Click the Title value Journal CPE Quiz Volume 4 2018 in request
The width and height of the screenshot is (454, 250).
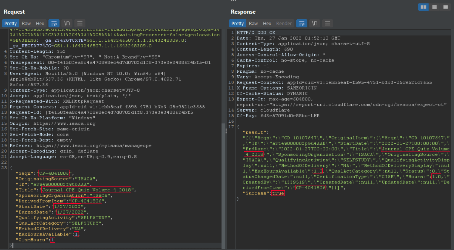coord(86,190)
